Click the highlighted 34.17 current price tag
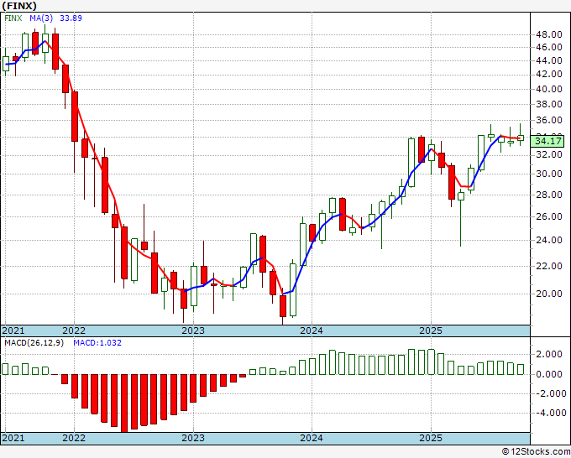Image resolution: width=571 pixels, height=458 pixels. [549, 141]
